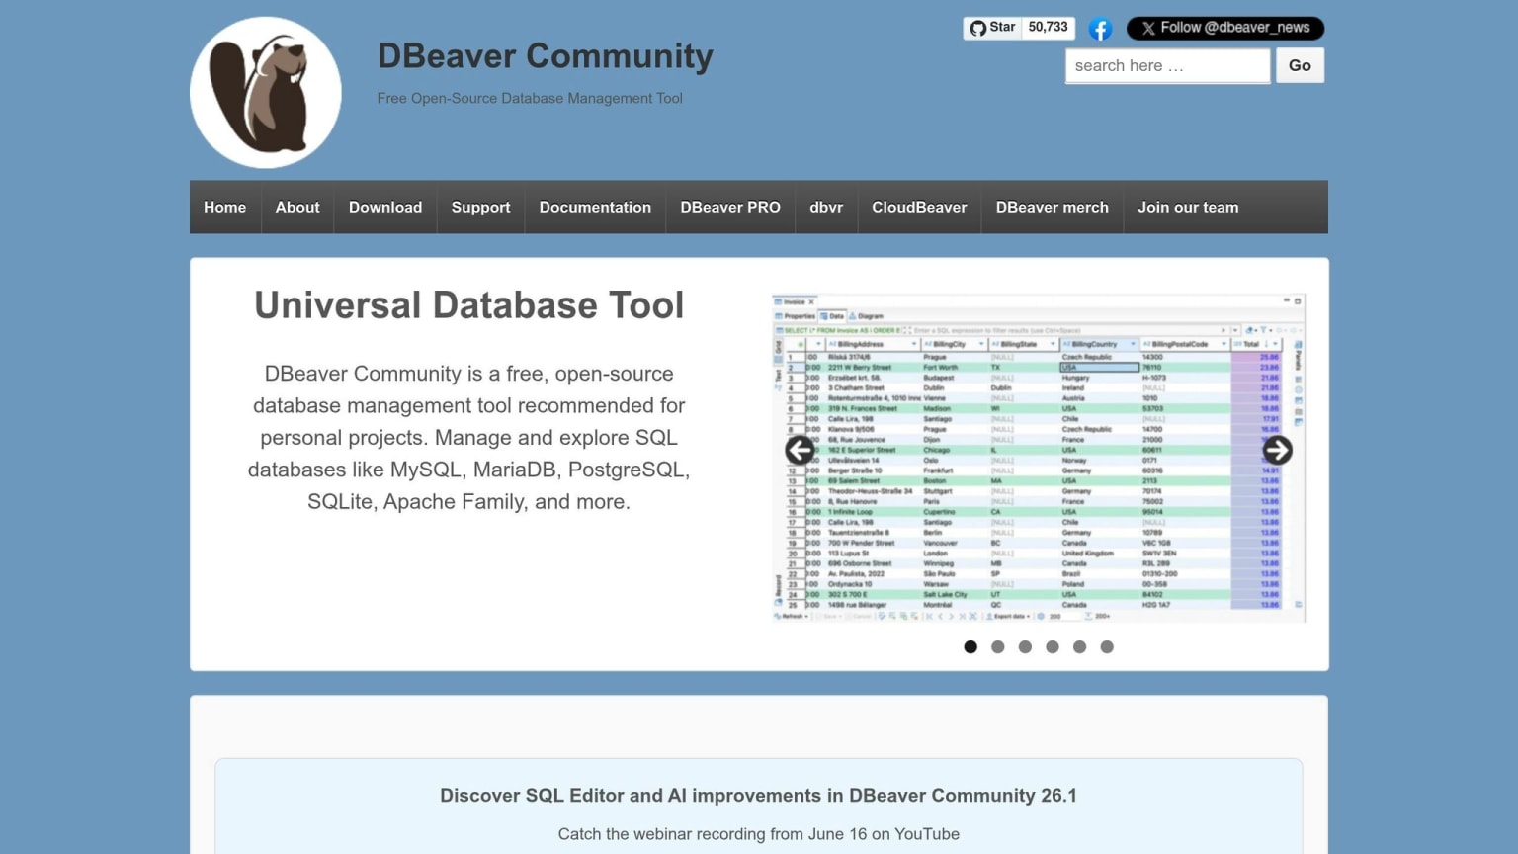Image resolution: width=1518 pixels, height=854 pixels.
Task: Open the CloudBeaver menu item
Action: pyautogui.click(x=919, y=207)
